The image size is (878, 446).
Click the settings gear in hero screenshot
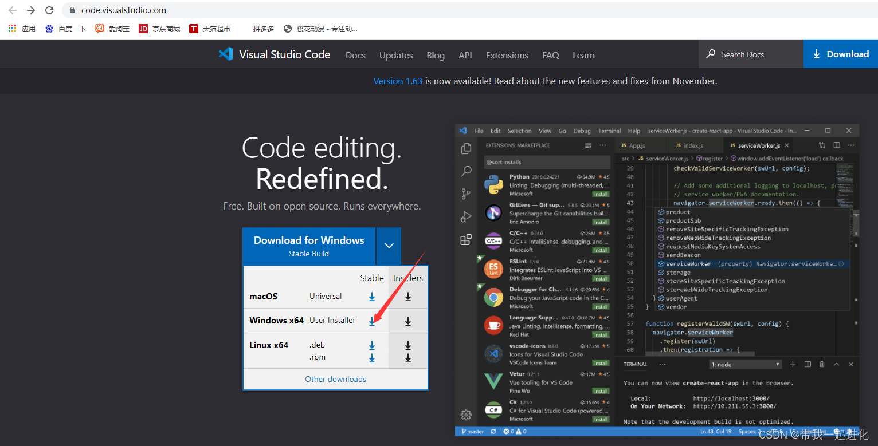tap(467, 415)
